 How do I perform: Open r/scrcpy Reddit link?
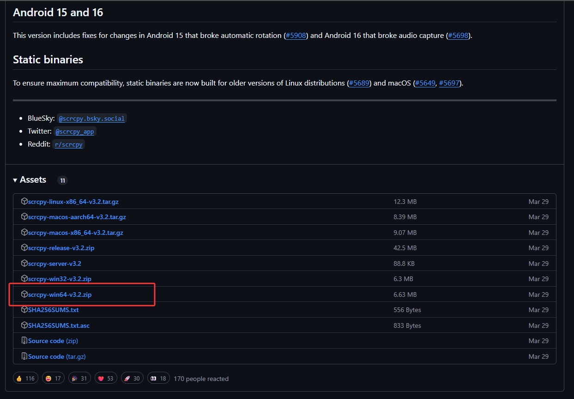(69, 145)
